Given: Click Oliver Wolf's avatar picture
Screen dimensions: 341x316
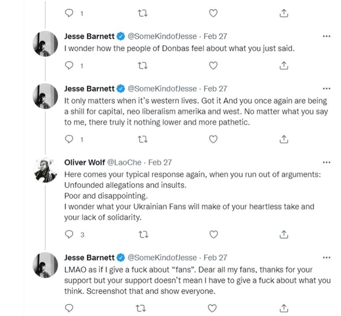Looking at the screenshot, I should tap(45, 168).
